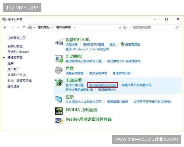184x147 pixels.
Task: Go up one level with up arrow
Action: click(x=24, y=27)
